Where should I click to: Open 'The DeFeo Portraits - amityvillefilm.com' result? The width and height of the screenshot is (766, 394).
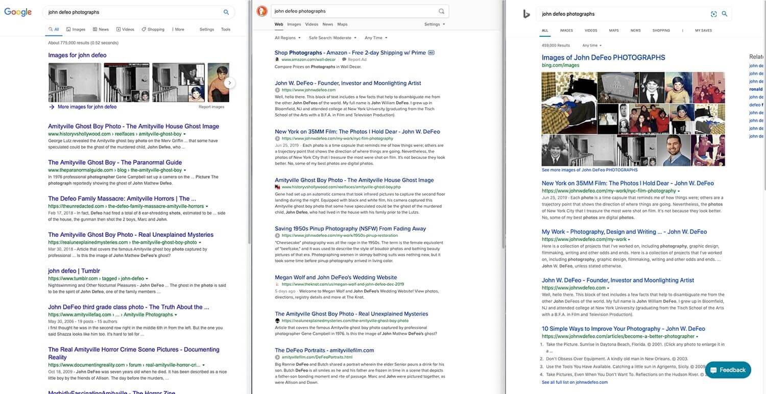[x=324, y=350]
